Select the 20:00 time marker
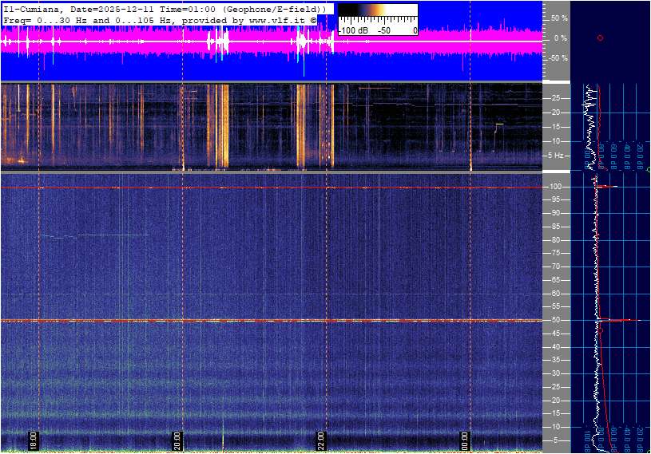 (x=178, y=440)
